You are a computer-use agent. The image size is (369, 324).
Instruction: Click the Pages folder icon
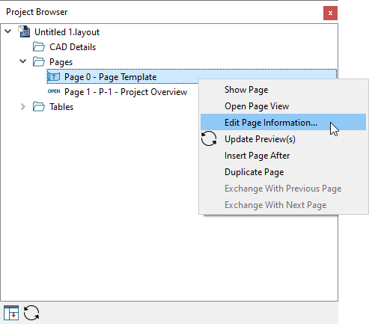click(39, 62)
